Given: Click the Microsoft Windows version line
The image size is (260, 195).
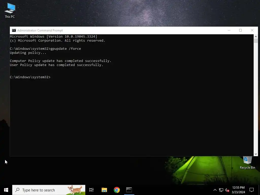Looking at the screenshot, I should click(53, 37).
